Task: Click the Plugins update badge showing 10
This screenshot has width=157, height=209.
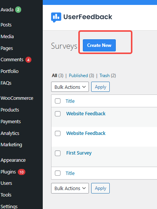Action: (x=22, y=172)
